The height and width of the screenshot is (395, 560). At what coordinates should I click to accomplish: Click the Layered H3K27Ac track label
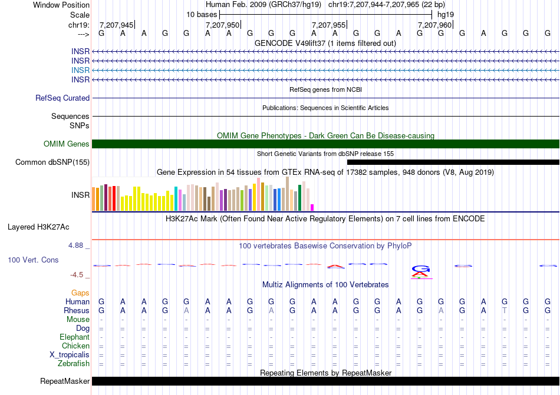38,227
